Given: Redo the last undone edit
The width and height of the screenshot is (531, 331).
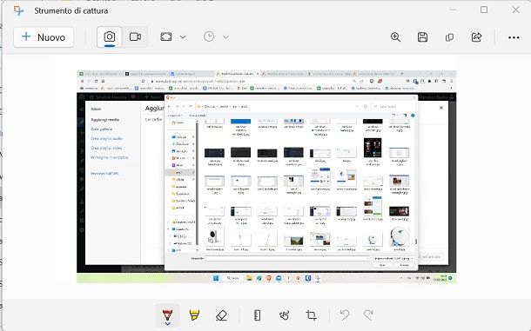Looking at the screenshot, I should (x=368, y=315).
